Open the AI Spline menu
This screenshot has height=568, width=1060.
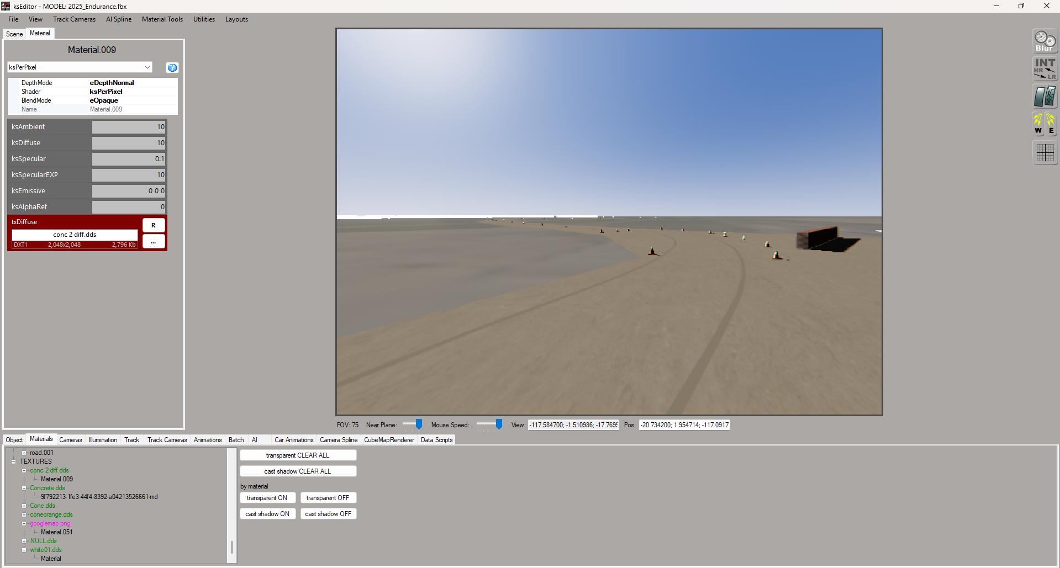coord(119,19)
